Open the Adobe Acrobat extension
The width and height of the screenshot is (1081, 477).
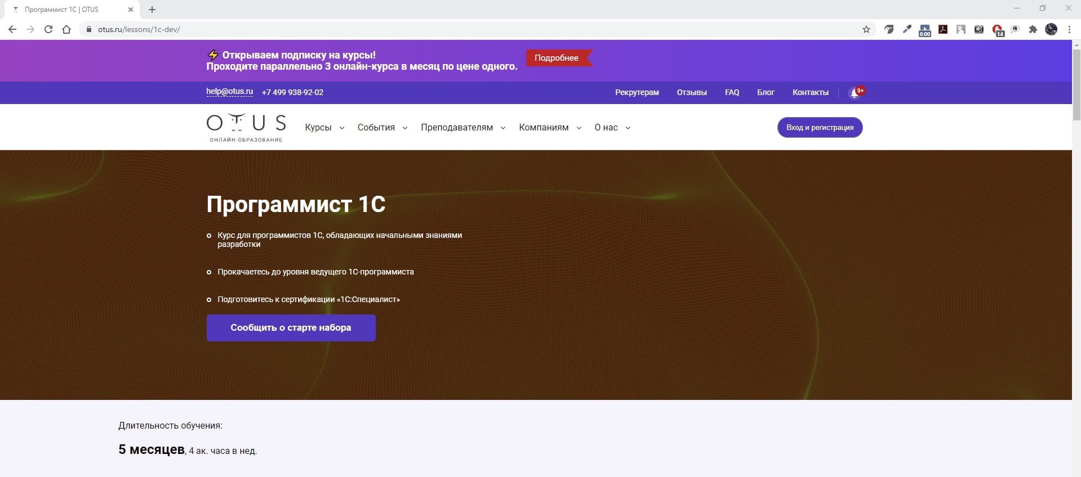(x=943, y=29)
